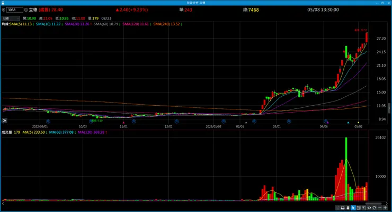This screenshot has height=212, width=392.
Task: Click the cyan triangle marker before 05/02
Action: [348, 123]
